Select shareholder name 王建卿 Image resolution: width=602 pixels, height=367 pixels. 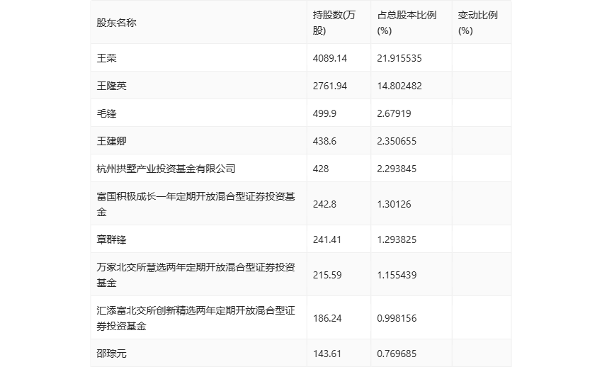111,141
